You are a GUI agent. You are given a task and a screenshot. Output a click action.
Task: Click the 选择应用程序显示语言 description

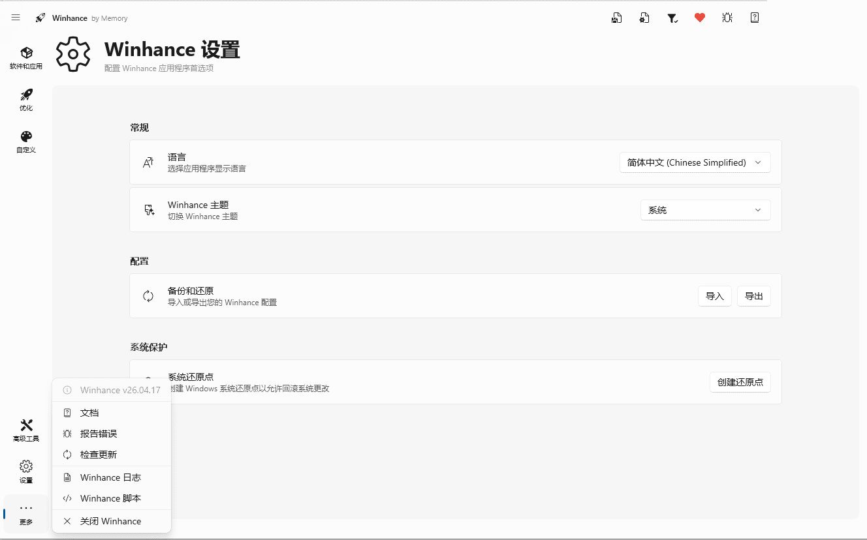click(x=207, y=169)
